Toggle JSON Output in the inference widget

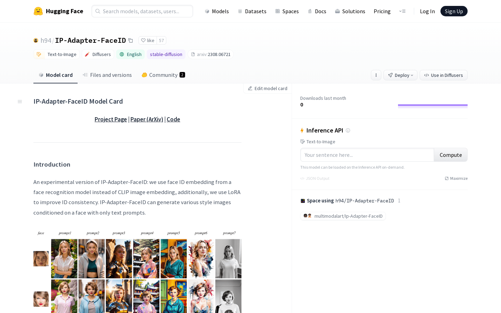click(315, 178)
